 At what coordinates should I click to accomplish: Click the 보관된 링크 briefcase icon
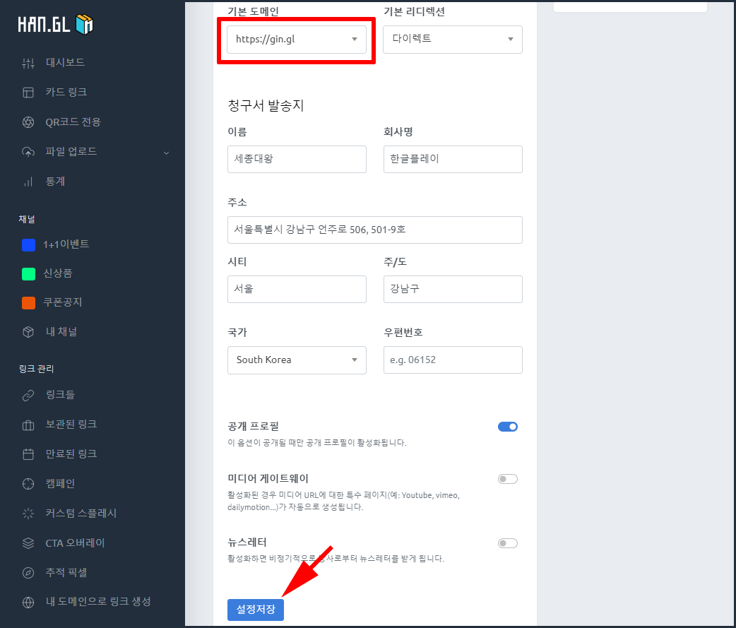coord(28,425)
